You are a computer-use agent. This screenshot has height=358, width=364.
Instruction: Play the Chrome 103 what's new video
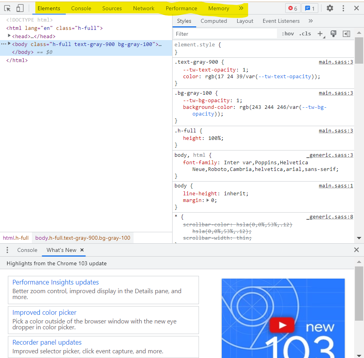coord(282,325)
